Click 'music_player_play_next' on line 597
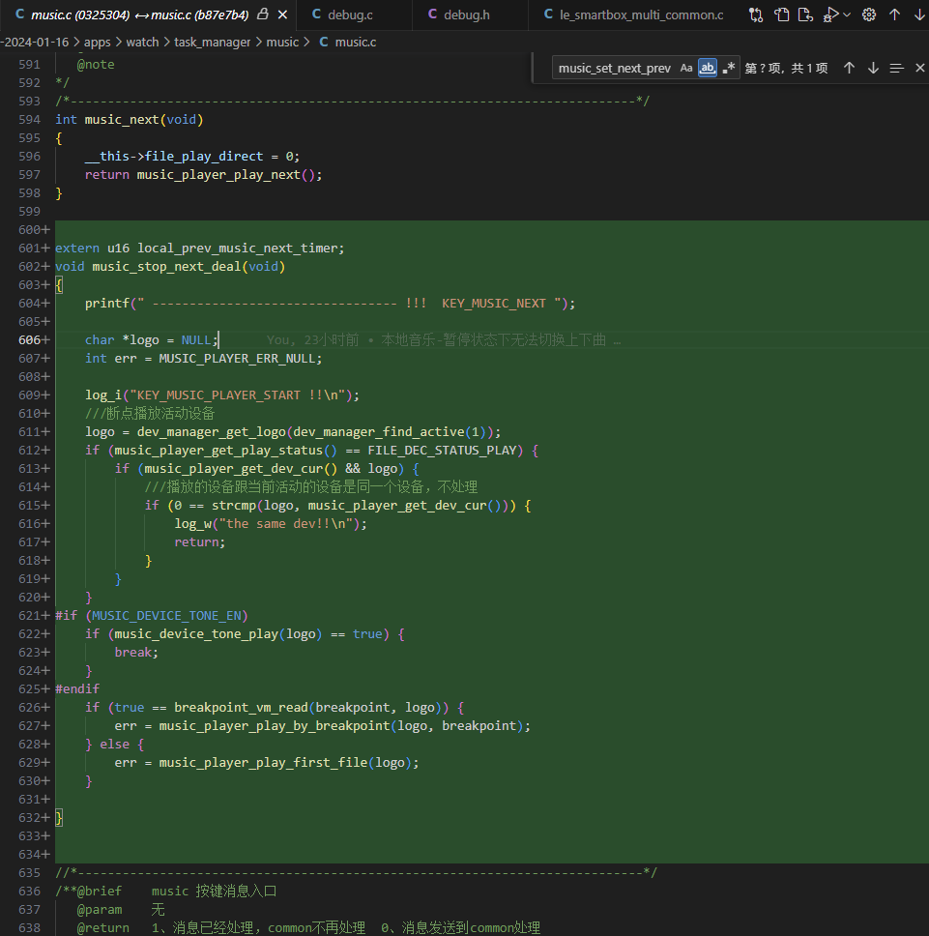This screenshot has height=936, width=929. pyautogui.click(x=218, y=175)
